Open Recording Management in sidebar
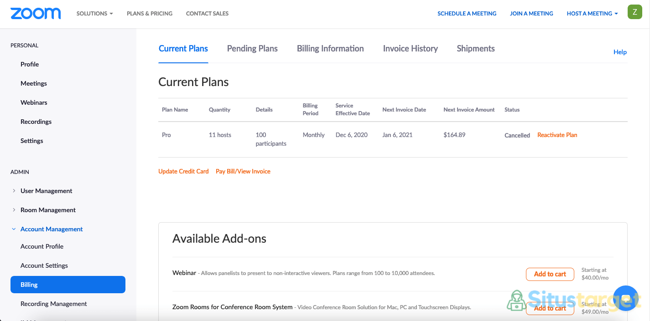Screen dimensions: 650x321 pos(54,304)
